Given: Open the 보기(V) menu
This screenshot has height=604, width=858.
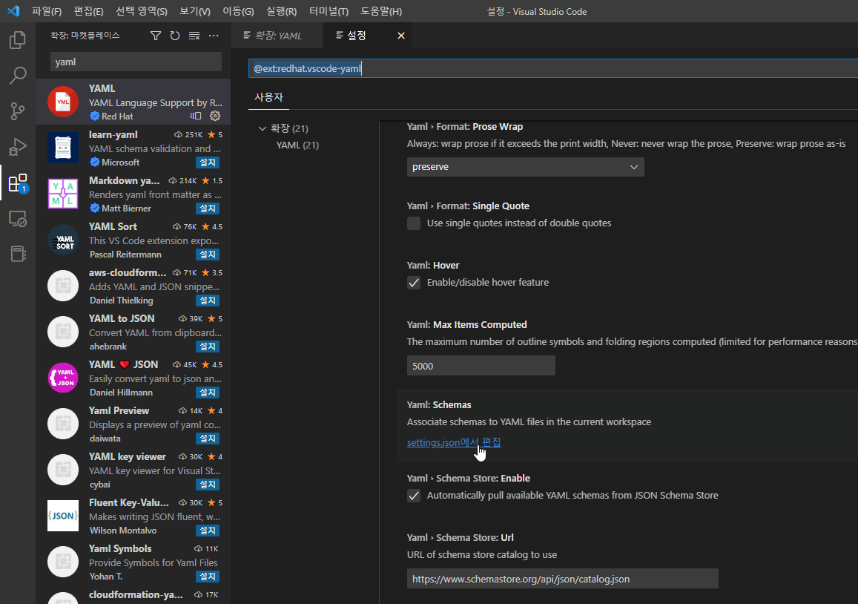Looking at the screenshot, I should [x=195, y=11].
